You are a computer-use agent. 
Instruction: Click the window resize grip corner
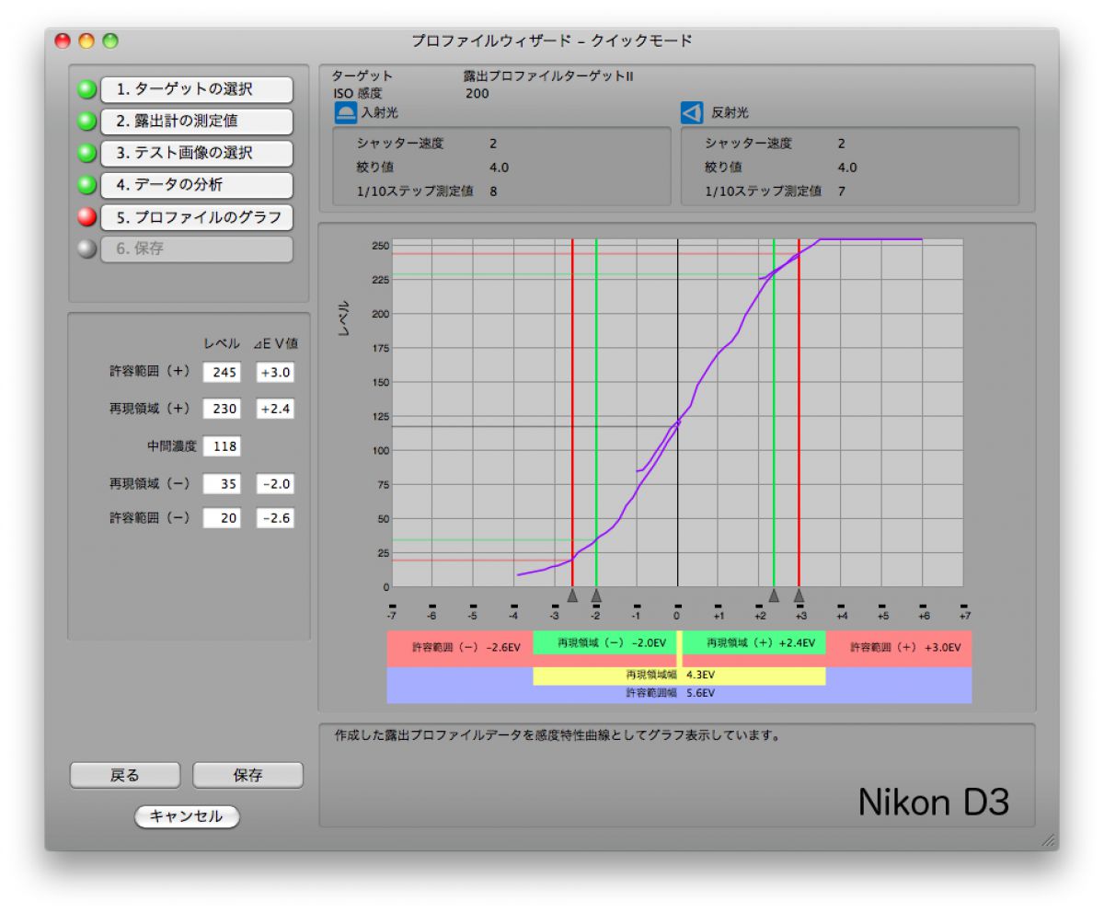1047,840
